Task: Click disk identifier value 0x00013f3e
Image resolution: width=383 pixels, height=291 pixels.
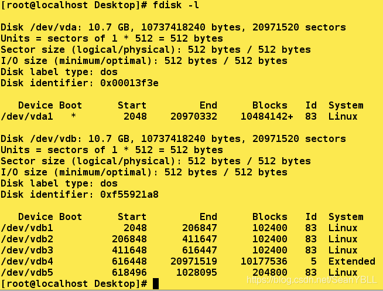Action: coord(129,83)
